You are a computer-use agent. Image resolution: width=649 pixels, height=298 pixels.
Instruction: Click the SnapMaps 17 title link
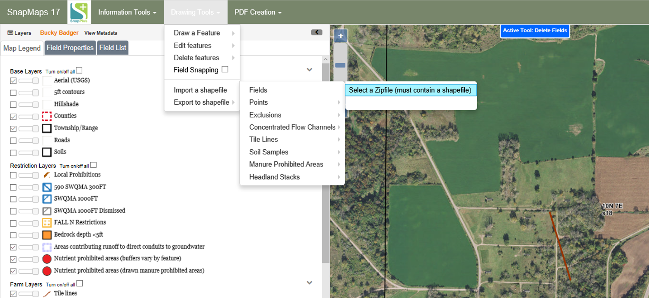click(33, 12)
